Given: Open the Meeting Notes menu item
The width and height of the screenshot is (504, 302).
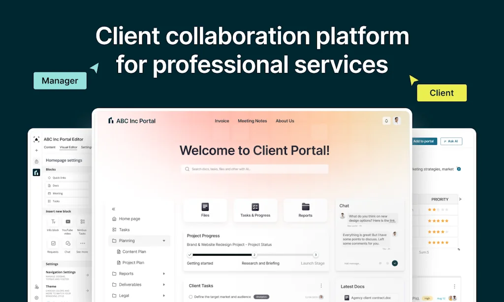Looking at the screenshot, I should click(252, 121).
